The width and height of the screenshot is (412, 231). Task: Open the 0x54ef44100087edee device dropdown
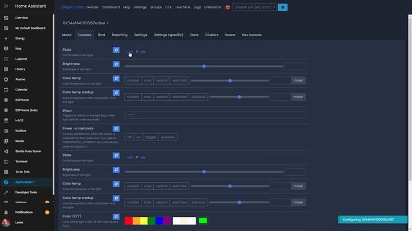[x=86, y=23]
